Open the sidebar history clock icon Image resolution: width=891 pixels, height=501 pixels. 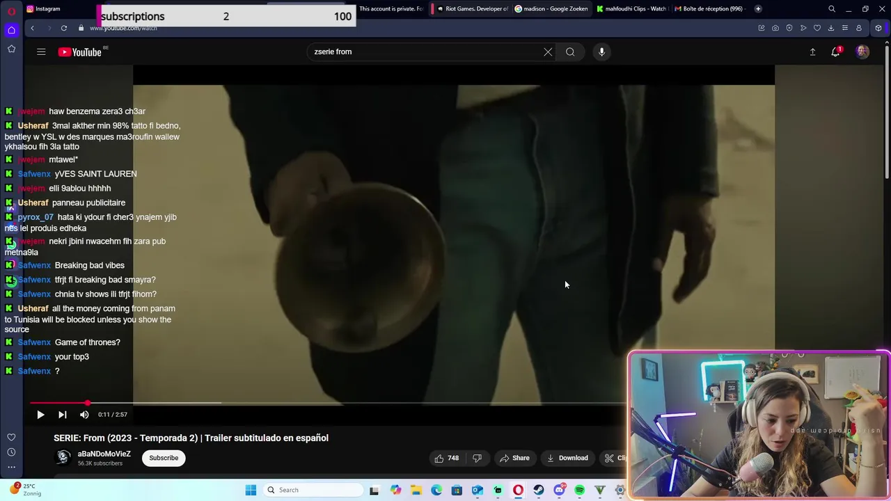(x=11, y=452)
